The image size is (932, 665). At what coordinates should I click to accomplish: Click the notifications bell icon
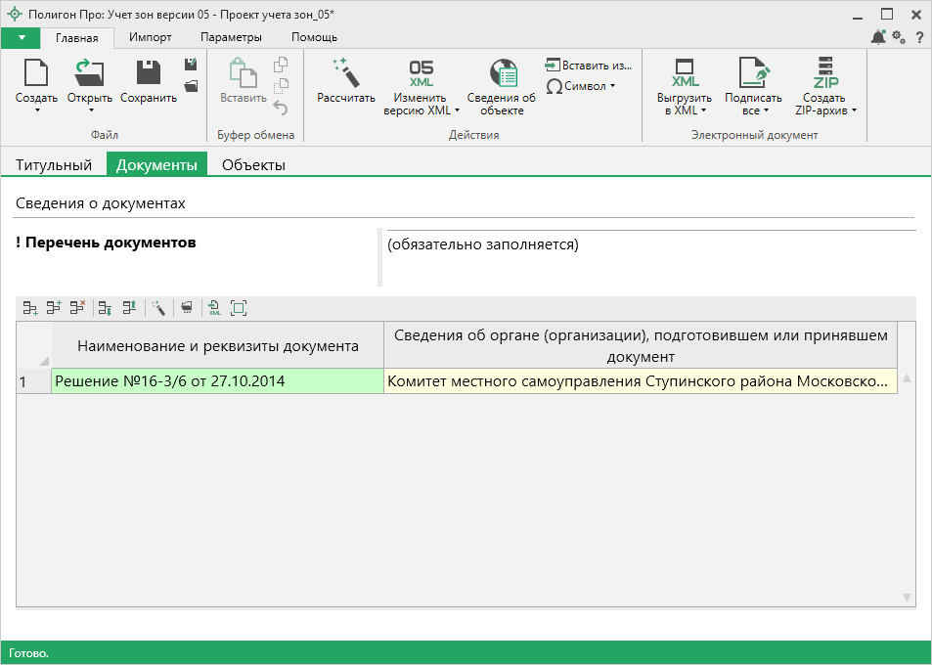(877, 37)
